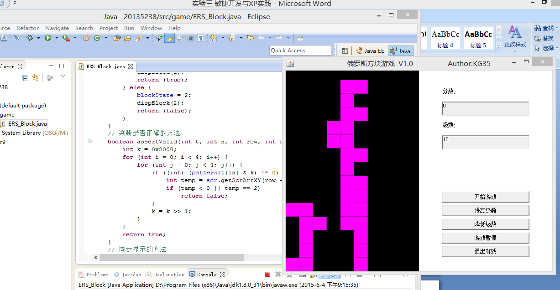Toggle Link with Editor in Package Explorer
This screenshot has width=560, height=290.
tap(36, 78)
